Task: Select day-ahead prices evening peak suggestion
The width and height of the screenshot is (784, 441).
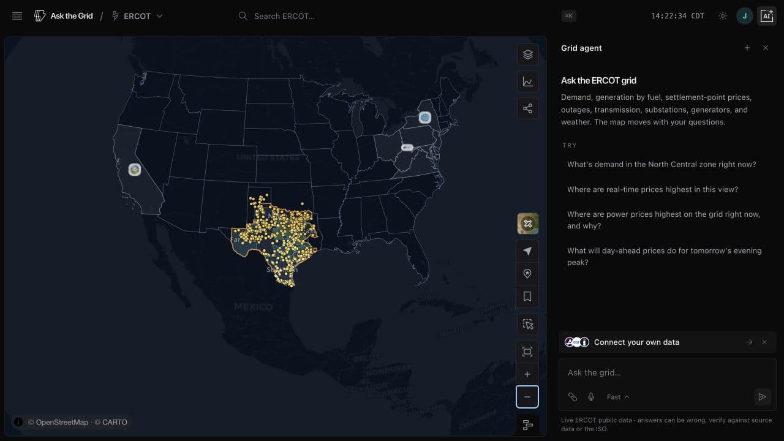Action: [x=664, y=256]
